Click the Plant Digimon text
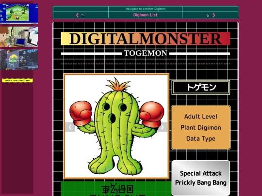The image size is (262, 196). (201, 128)
